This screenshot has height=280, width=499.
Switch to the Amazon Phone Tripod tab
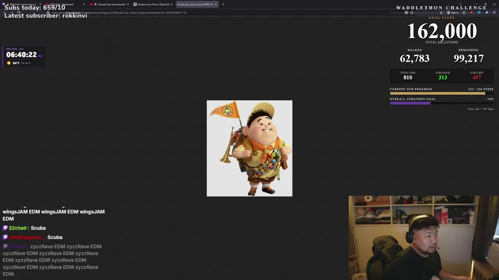153,4
